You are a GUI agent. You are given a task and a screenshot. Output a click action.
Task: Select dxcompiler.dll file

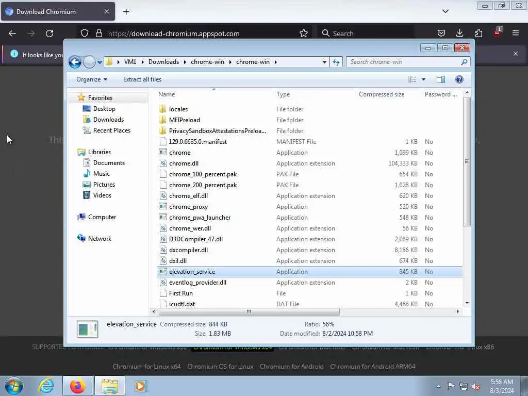189,250
